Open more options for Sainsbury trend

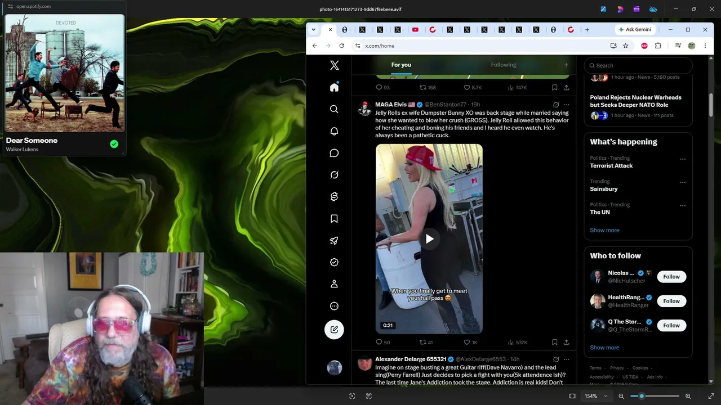tap(683, 182)
